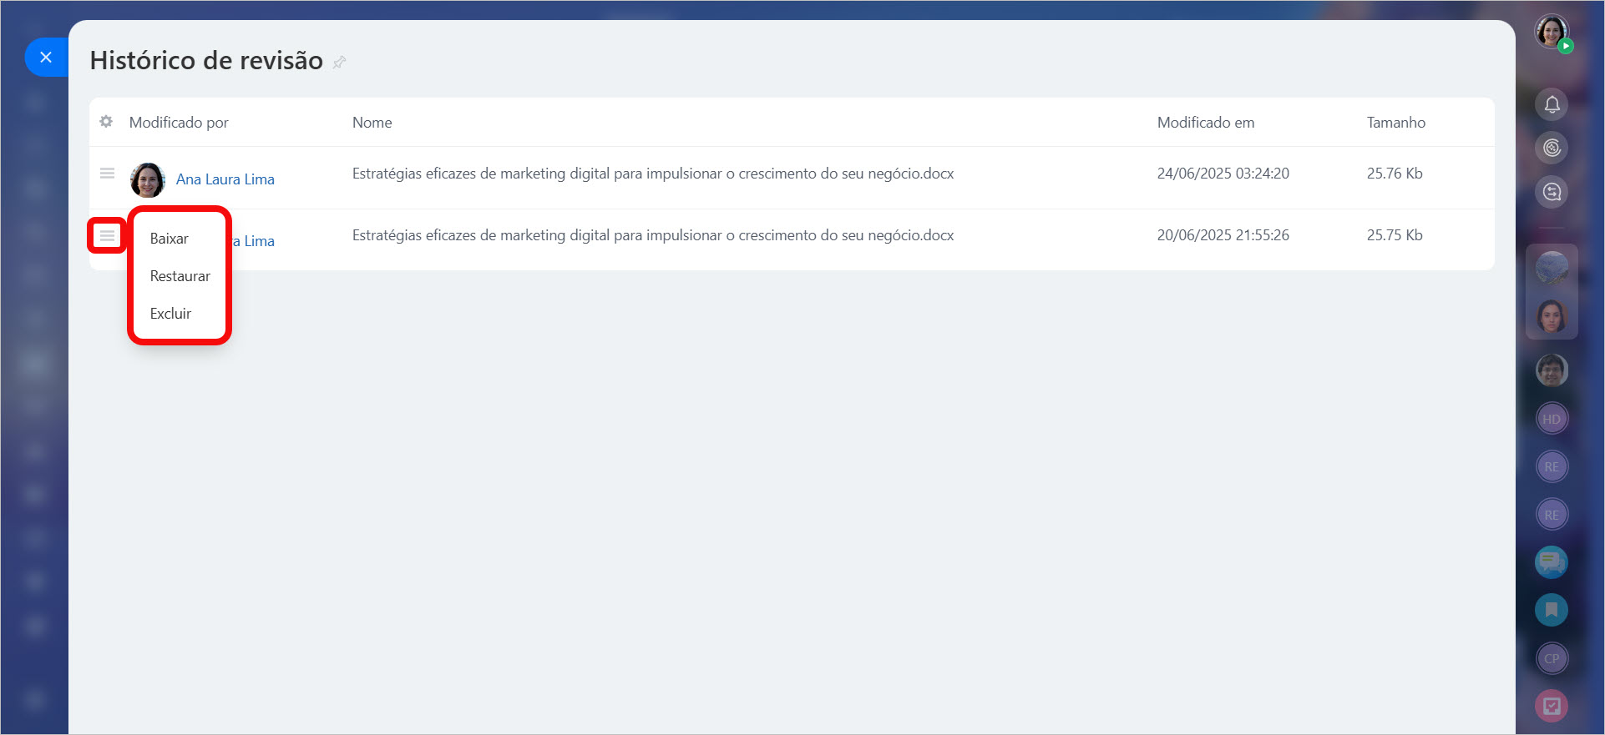Open the table settings gear

click(x=106, y=122)
